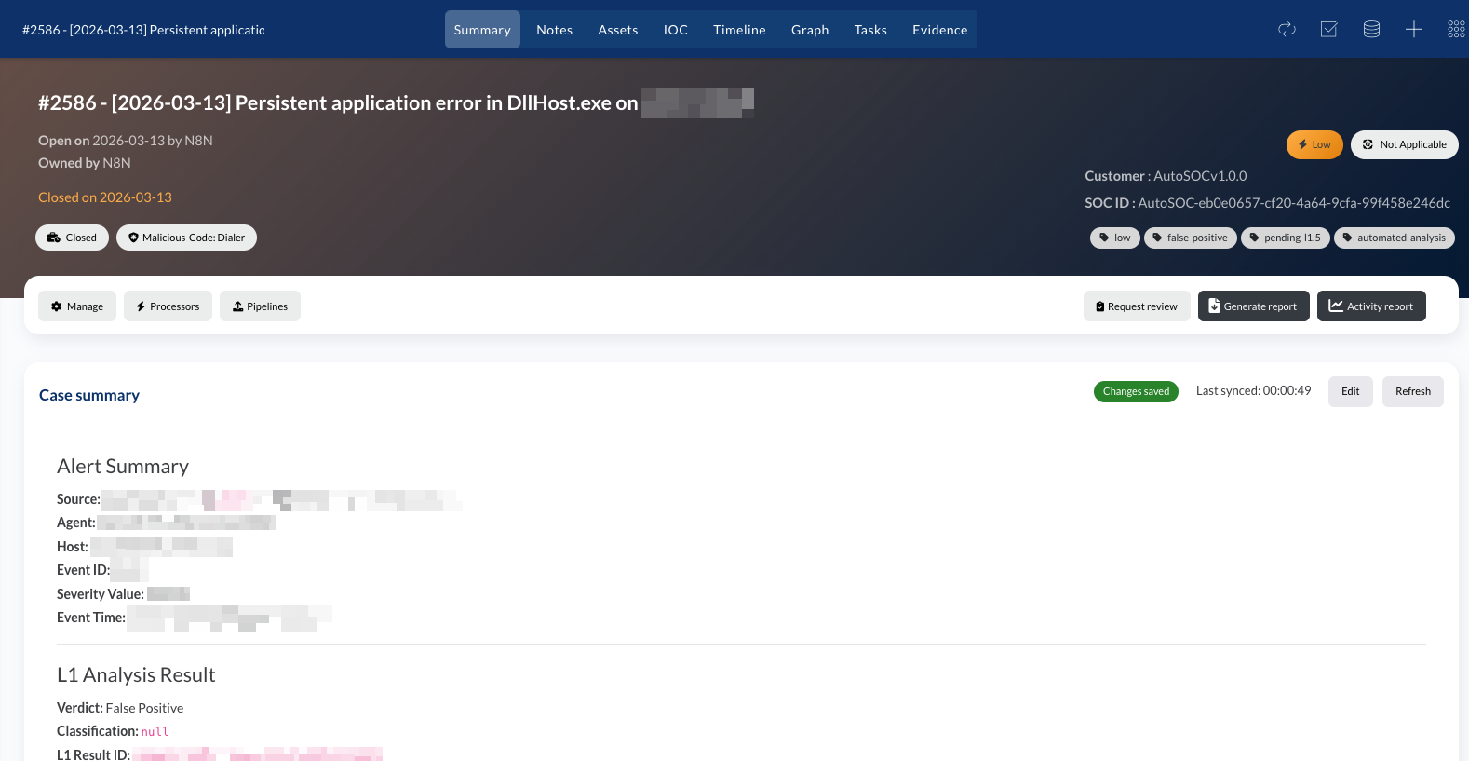Viewport: 1469px width, 761px height.
Task: Open the Evidence tab
Action: (939, 30)
